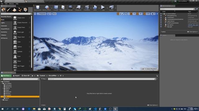Click the Sphere shape icon in list
199x111 pixels.
click(x=15, y=47)
